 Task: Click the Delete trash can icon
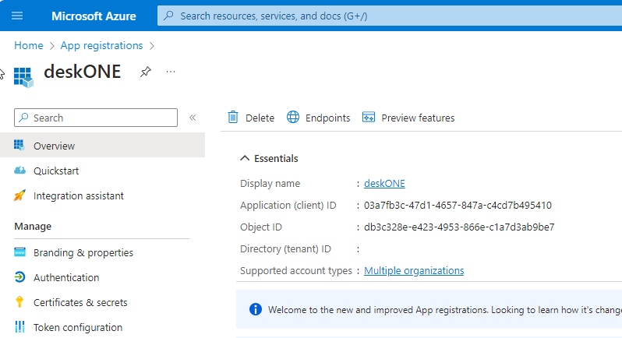point(233,118)
